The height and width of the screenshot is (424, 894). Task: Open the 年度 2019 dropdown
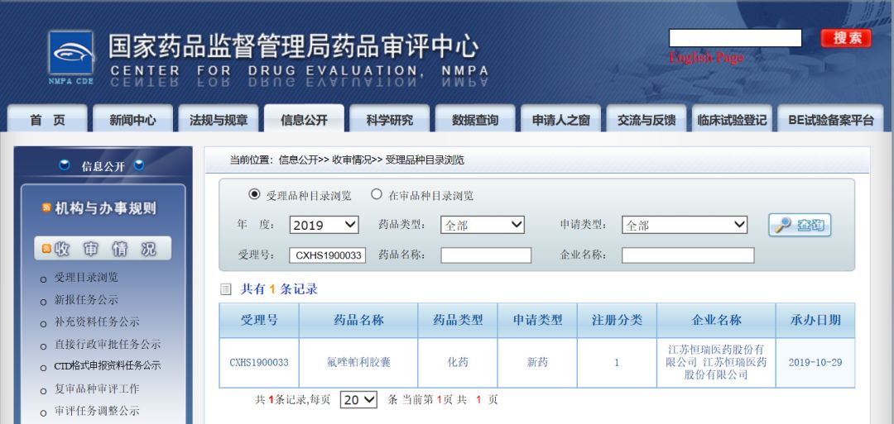pyautogui.click(x=324, y=225)
